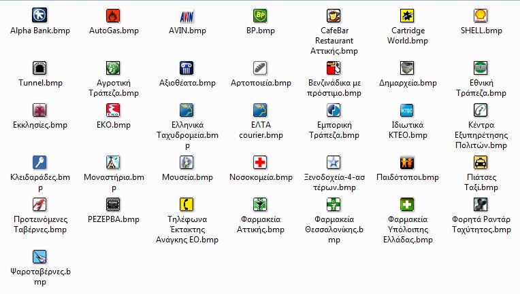Select the Αγροτική Τράπεζα.bmp green icon
The image size is (520, 294).
pos(113,68)
